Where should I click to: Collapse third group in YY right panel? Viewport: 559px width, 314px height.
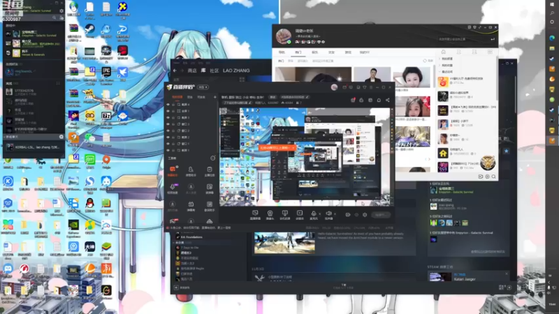click(440, 72)
